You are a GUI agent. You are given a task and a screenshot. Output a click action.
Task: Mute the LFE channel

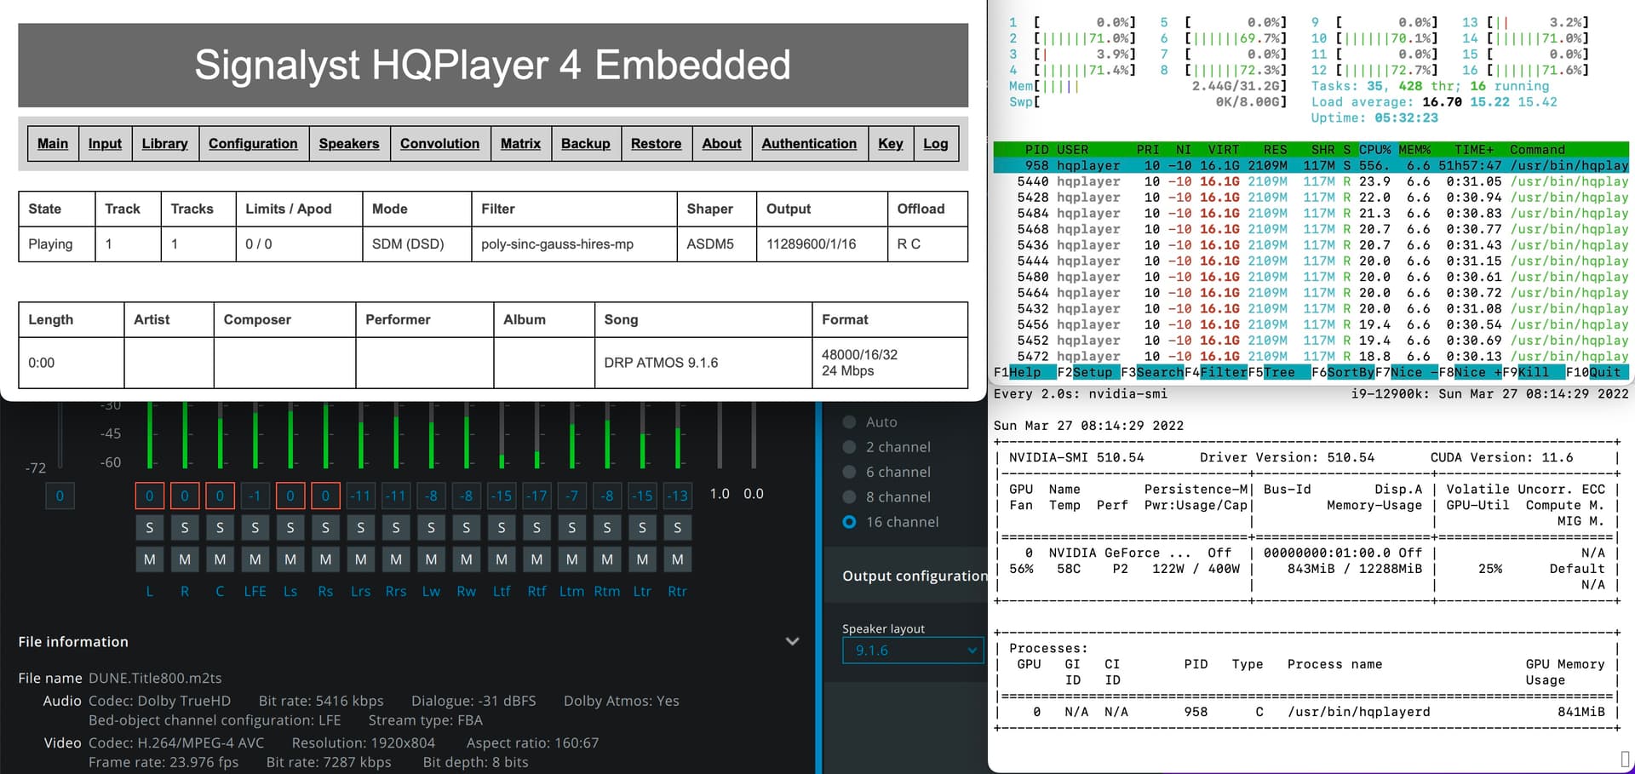(x=255, y=559)
